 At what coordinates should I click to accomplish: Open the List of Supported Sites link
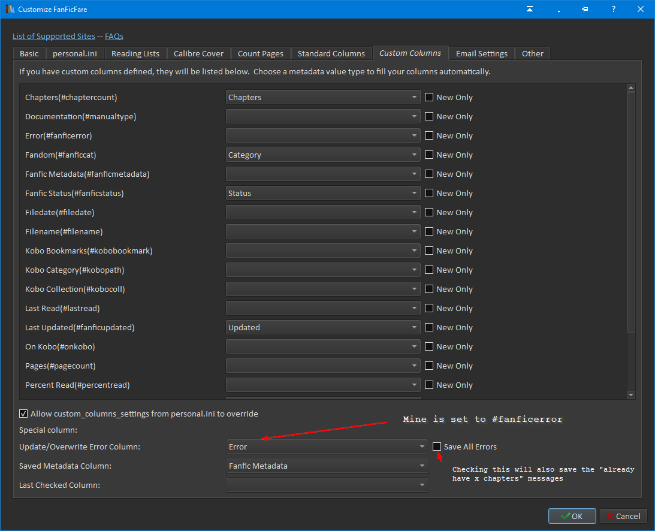click(53, 37)
